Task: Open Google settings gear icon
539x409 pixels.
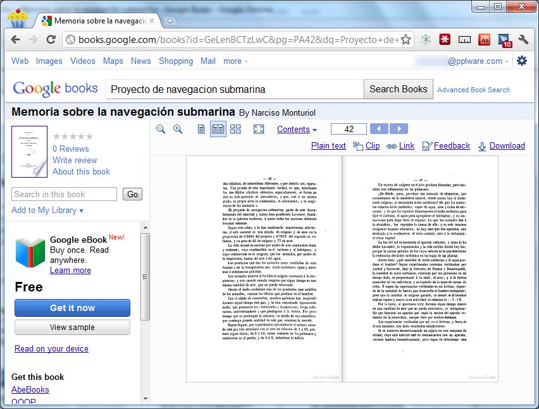Action: [x=522, y=61]
